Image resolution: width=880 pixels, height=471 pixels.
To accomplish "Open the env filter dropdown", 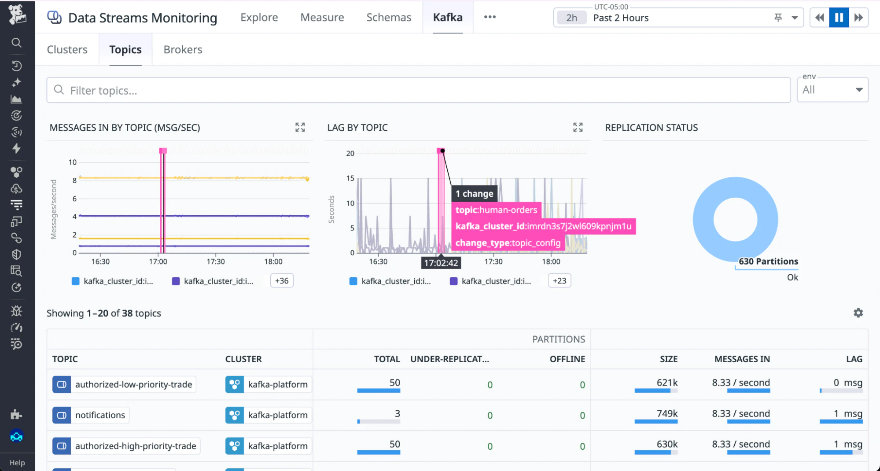I will point(832,90).
